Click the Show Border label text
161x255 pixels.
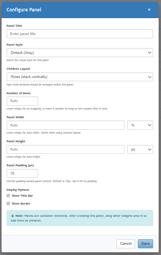pos(21,204)
